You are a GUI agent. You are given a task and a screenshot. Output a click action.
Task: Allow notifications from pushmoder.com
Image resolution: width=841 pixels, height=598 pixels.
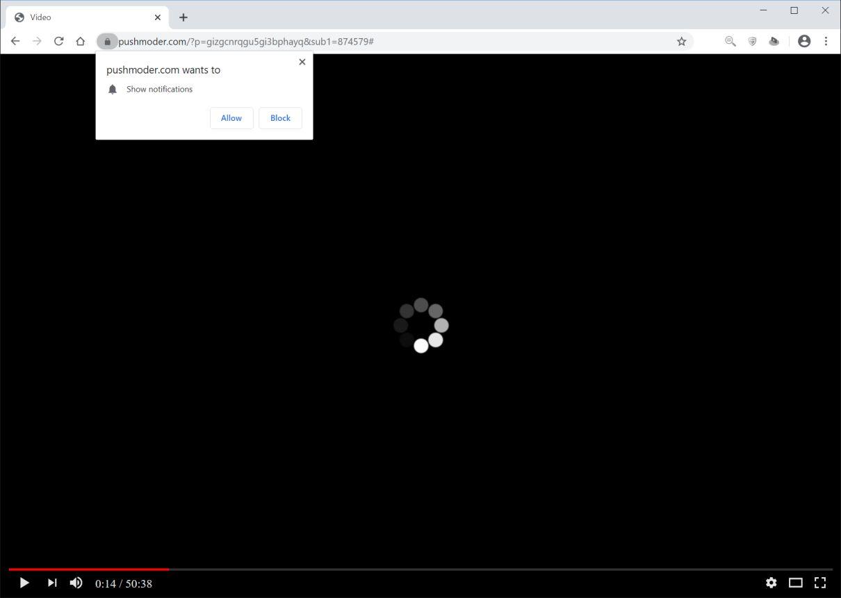pyautogui.click(x=231, y=118)
